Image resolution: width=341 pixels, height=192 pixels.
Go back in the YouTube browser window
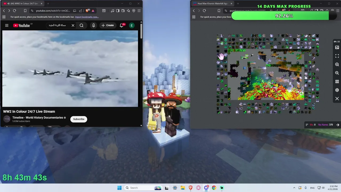pyautogui.click(x=4, y=11)
